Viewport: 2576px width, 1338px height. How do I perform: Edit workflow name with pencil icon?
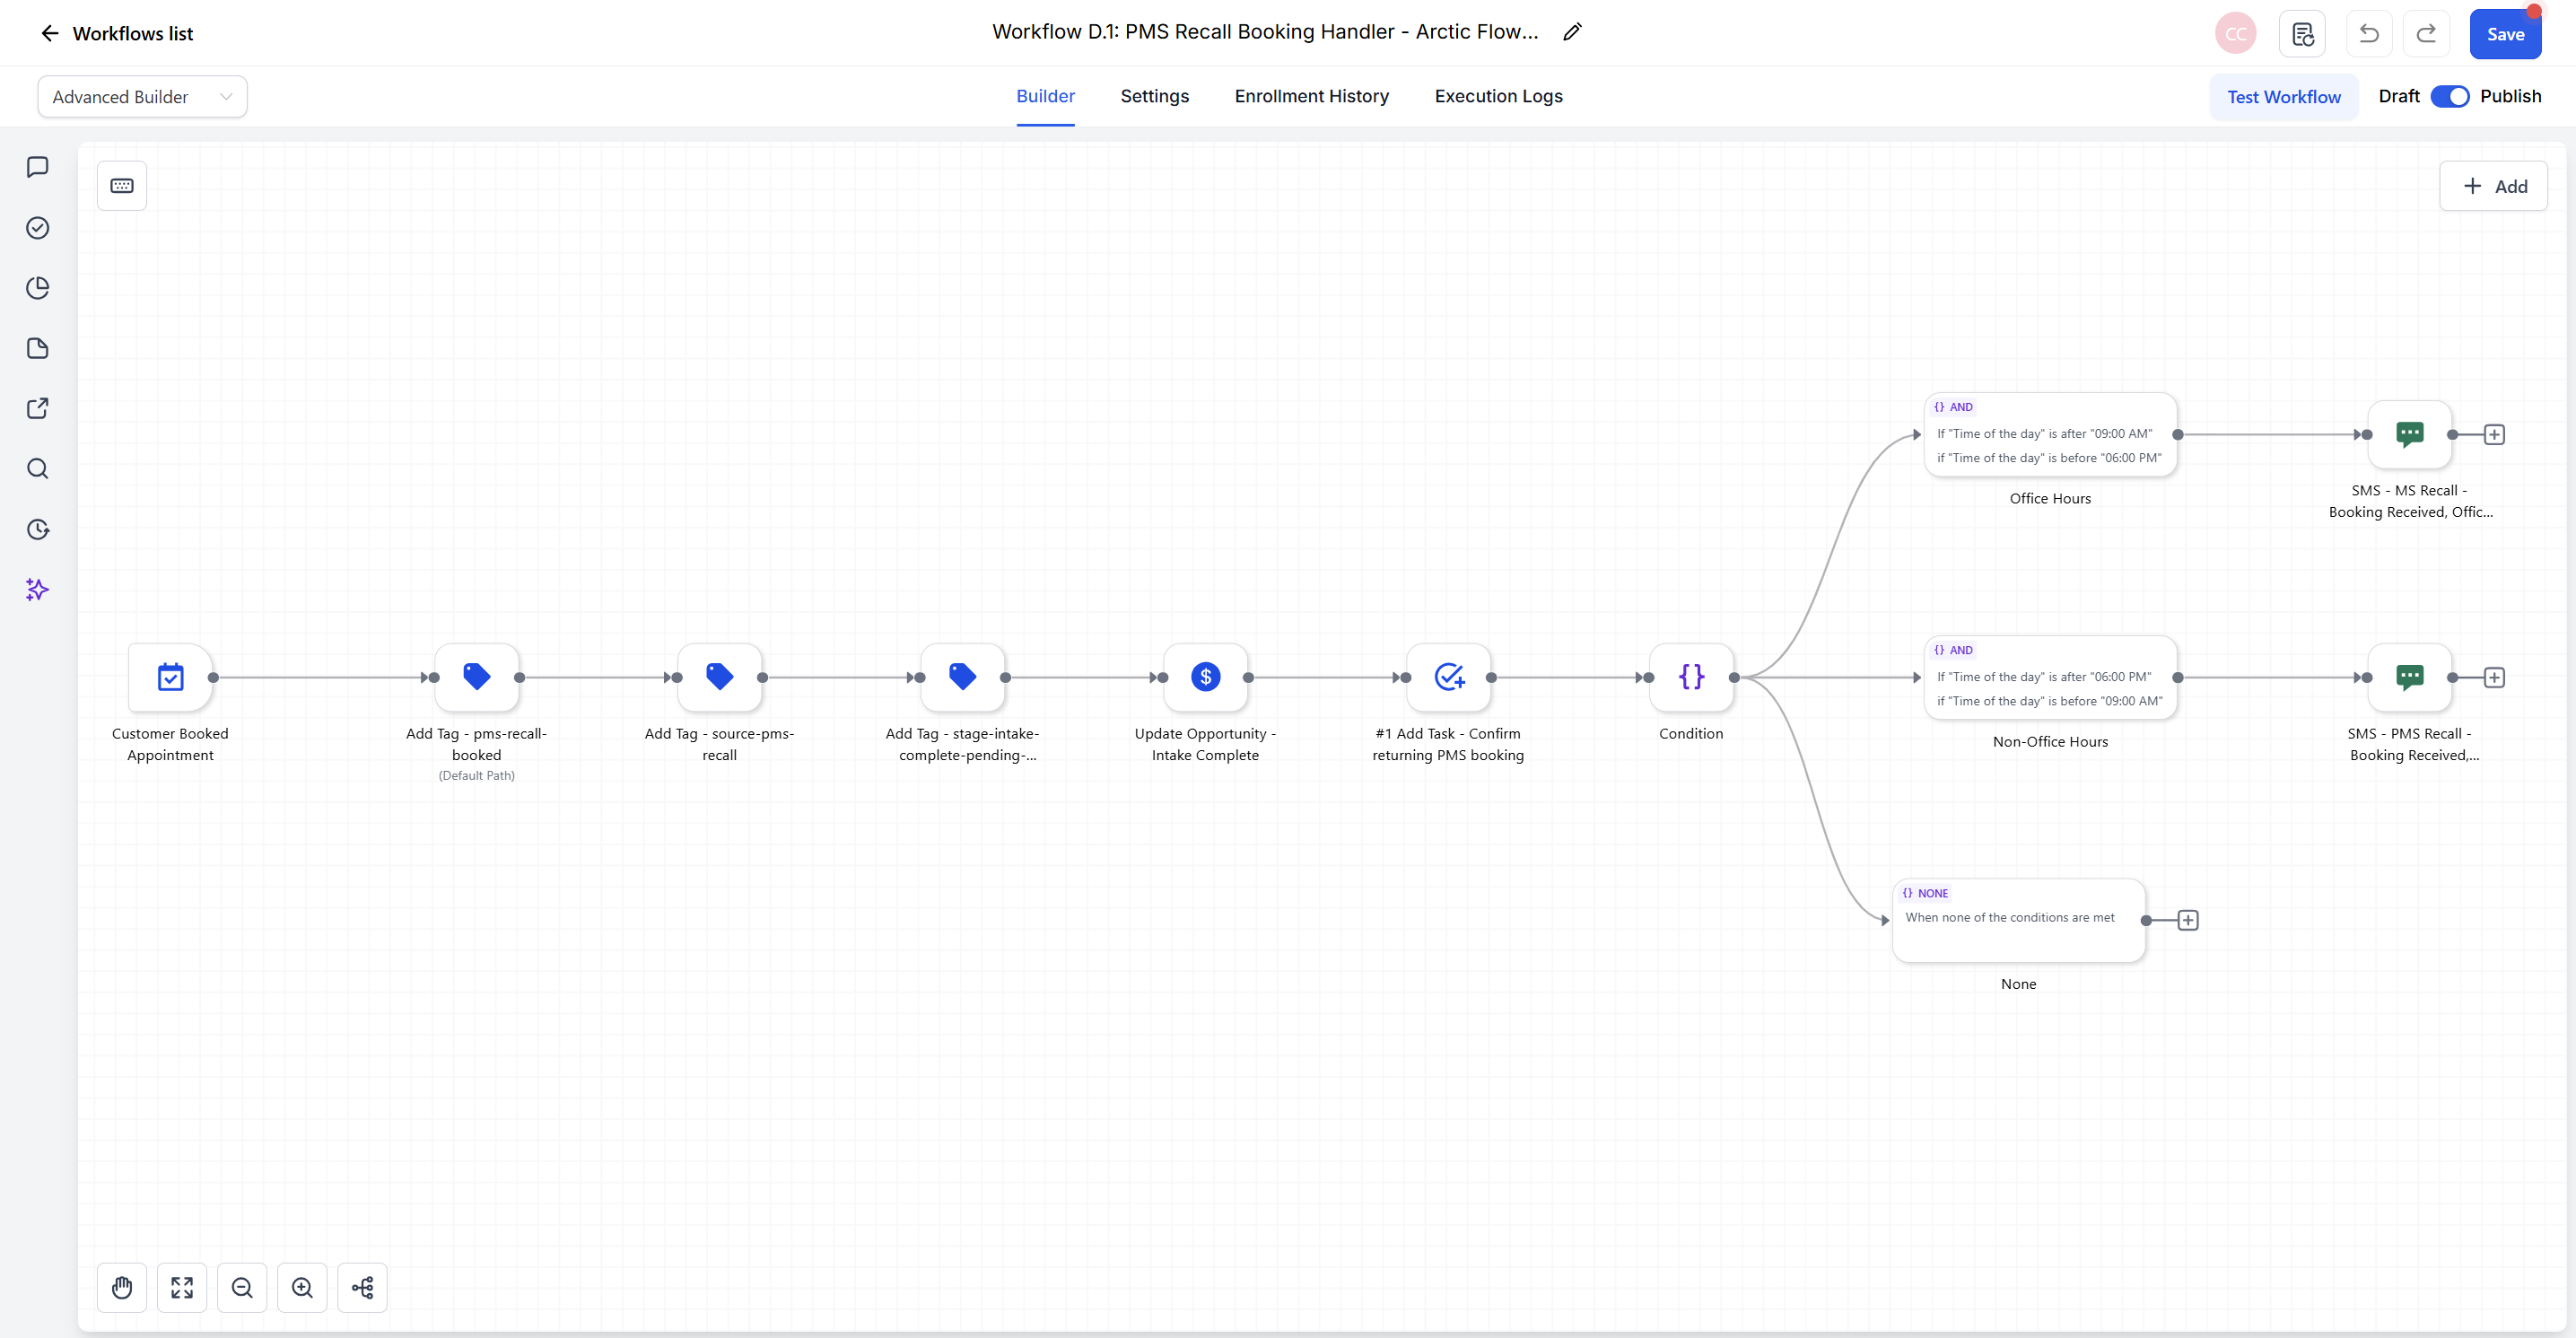click(1572, 32)
